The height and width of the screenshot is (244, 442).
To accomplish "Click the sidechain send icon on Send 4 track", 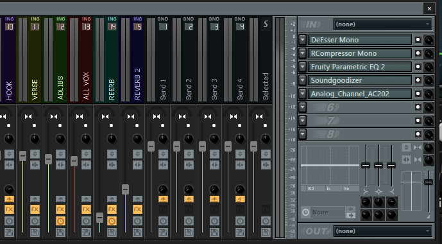I will coord(240,199).
